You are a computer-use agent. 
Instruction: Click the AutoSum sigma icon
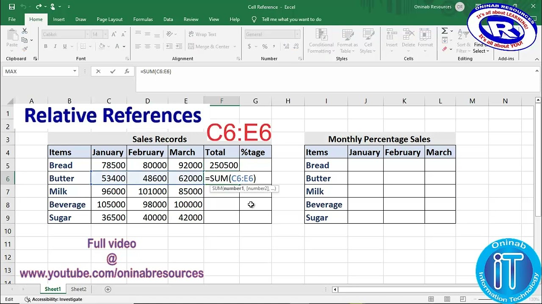(445, 31)
